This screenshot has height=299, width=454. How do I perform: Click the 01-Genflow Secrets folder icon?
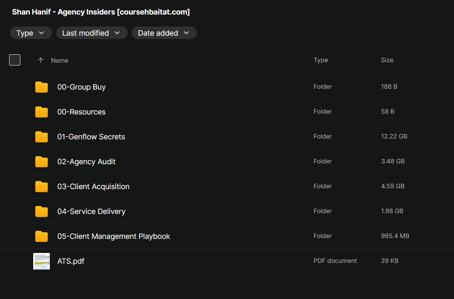42,137
